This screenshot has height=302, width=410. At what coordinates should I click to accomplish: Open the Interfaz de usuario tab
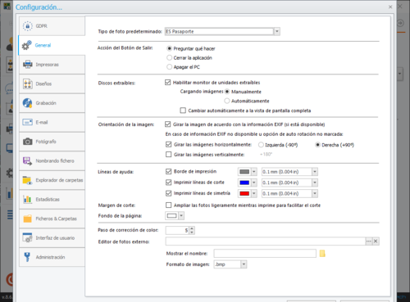(52, 238)
